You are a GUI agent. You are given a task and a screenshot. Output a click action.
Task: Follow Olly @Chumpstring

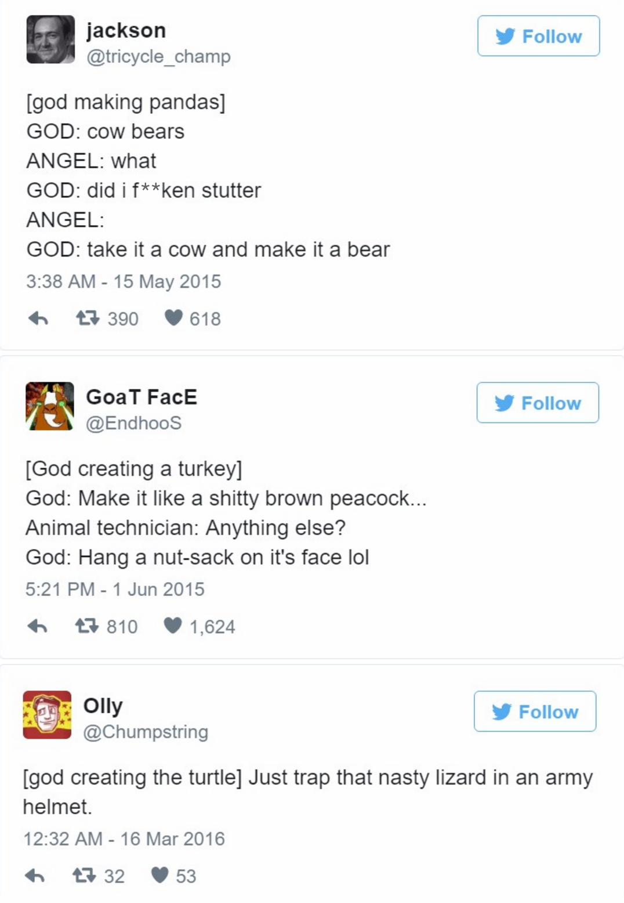535,711
